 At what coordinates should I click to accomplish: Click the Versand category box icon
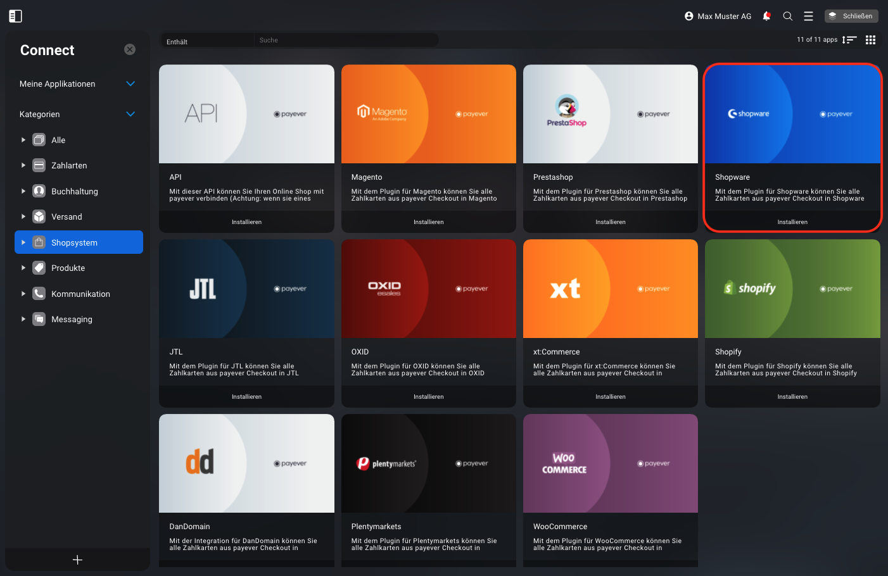click(39, 216)
